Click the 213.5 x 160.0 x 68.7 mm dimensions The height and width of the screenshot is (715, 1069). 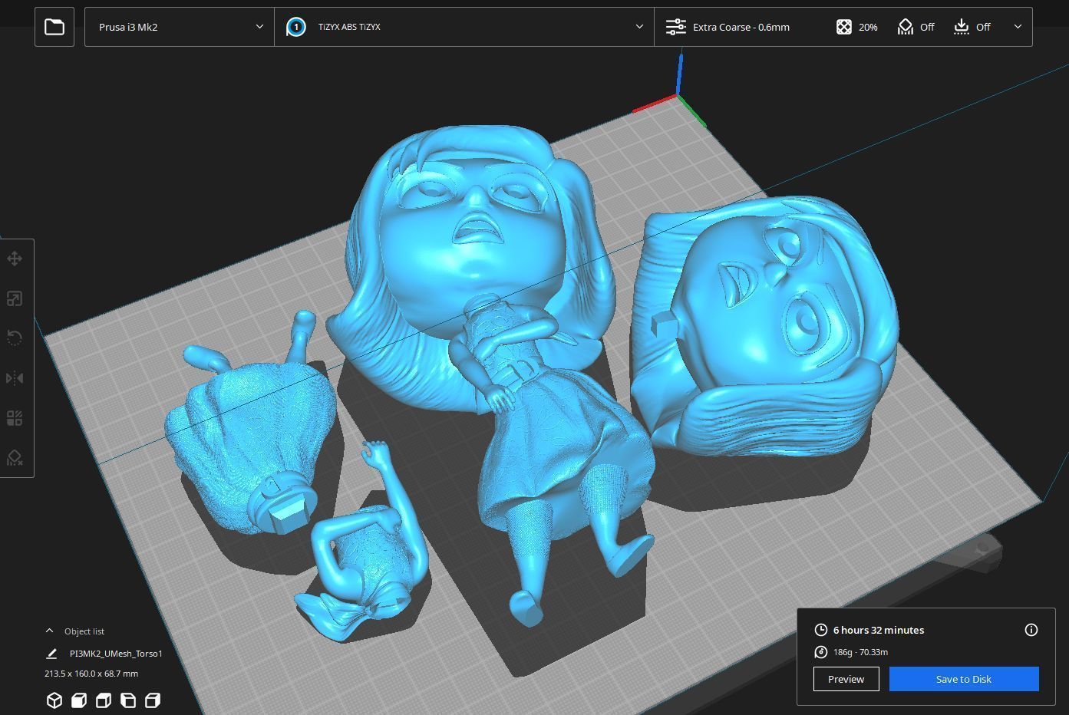pyautogui.click(x=91, y=674)
